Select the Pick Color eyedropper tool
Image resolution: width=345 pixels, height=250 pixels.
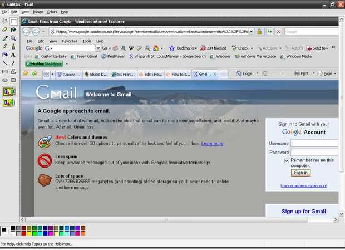pyautogui.click(x=5, y=38)
